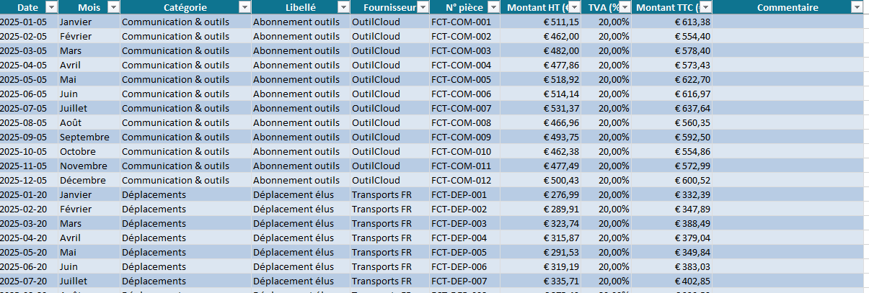Open the Libellé column filter dropdown

coord(343,7)
